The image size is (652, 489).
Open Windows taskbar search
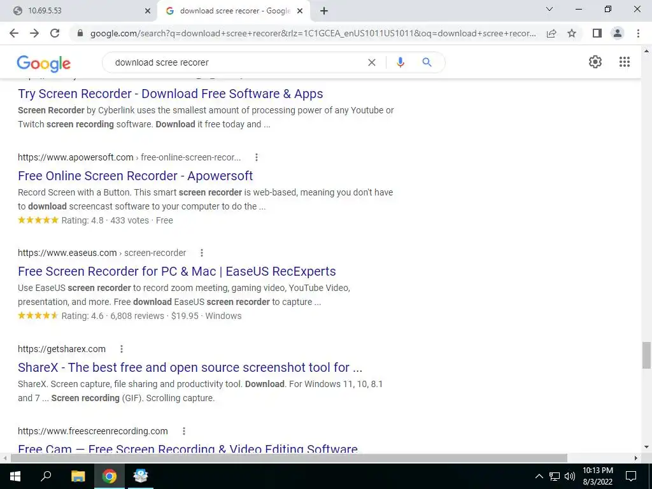(x=46, y=476)
